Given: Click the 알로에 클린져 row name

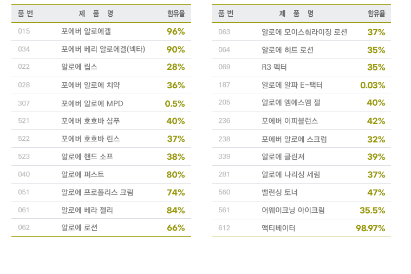Looking at the screenshot, I should [283, 156].
